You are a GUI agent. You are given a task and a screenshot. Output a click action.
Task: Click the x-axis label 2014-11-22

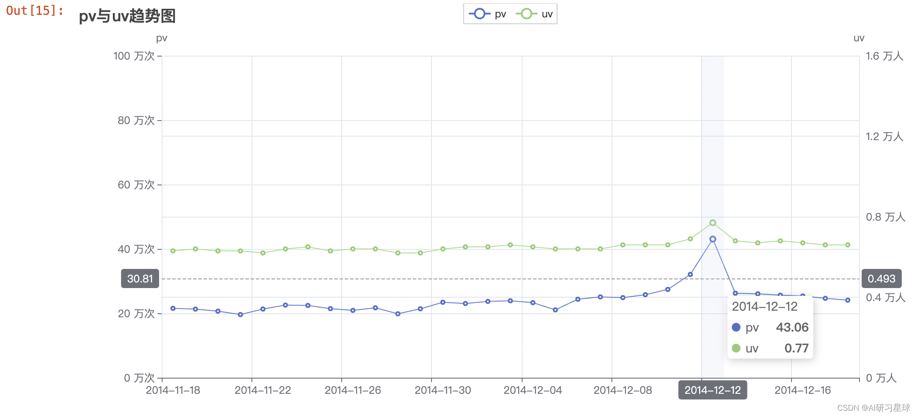pos(263,390)
